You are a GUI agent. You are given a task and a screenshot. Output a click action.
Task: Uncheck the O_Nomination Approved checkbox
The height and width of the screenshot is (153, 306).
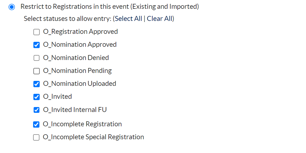click(x=36, y=45)
